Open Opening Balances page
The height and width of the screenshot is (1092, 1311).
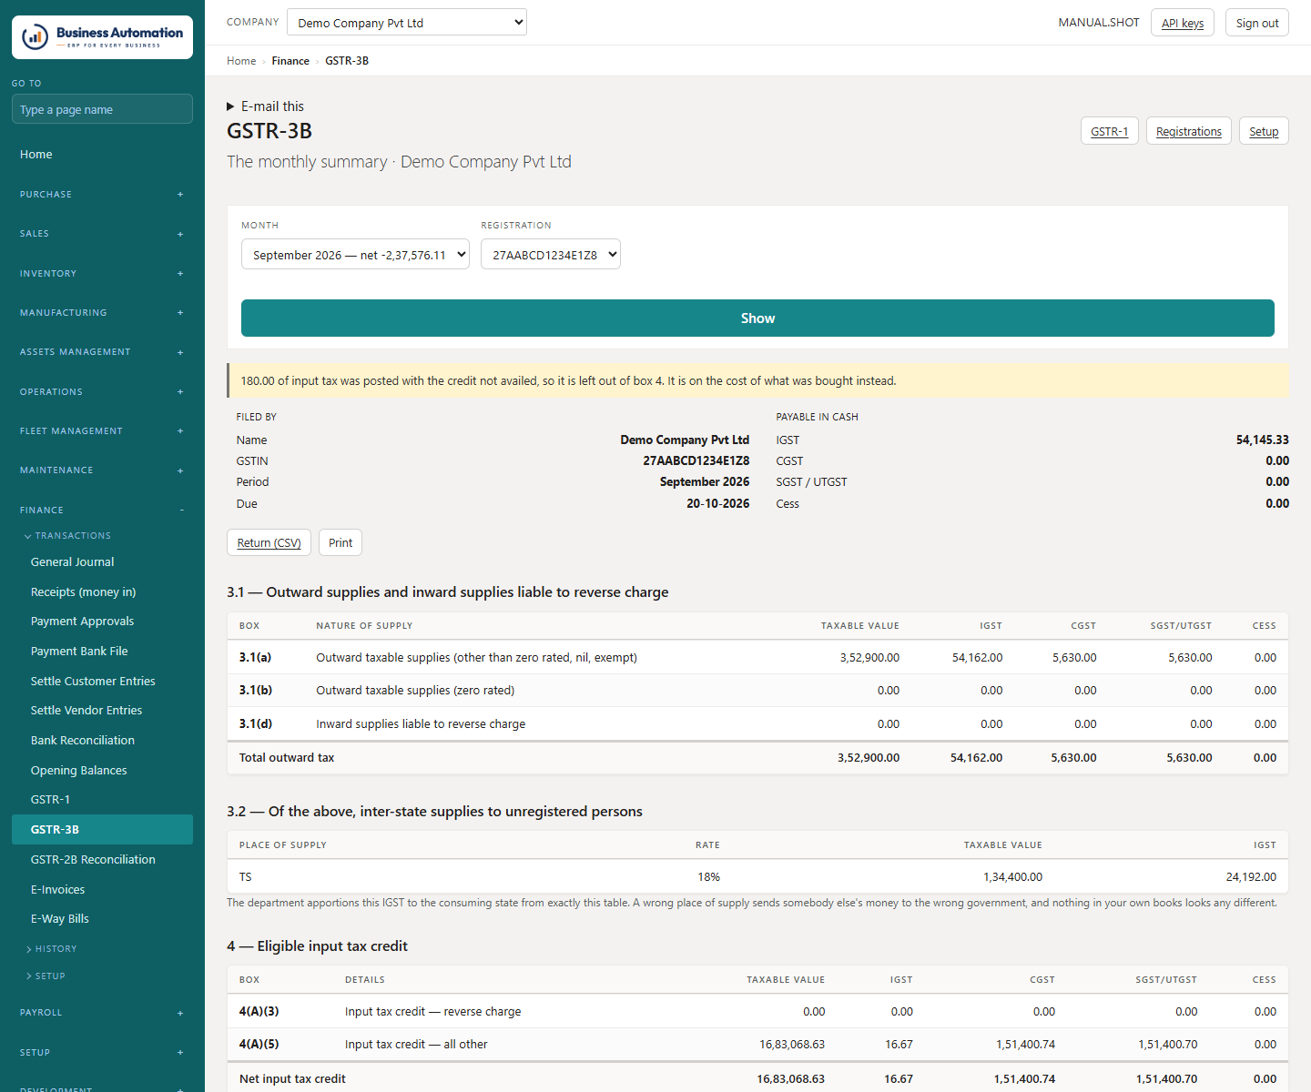[102, 771]
